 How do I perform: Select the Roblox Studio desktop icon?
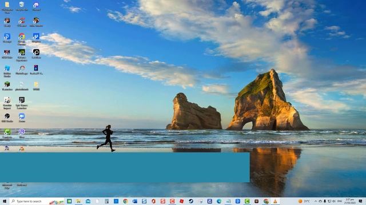point(7,71)
